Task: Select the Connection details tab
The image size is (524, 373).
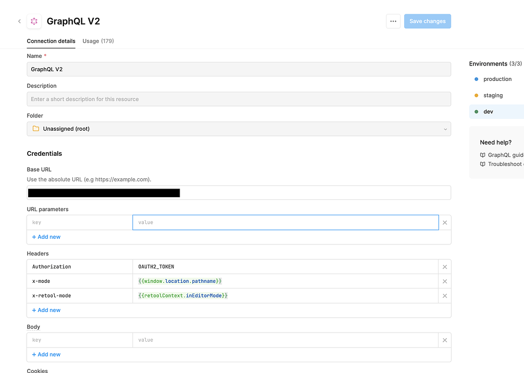Action: click(x=51, y=41)
